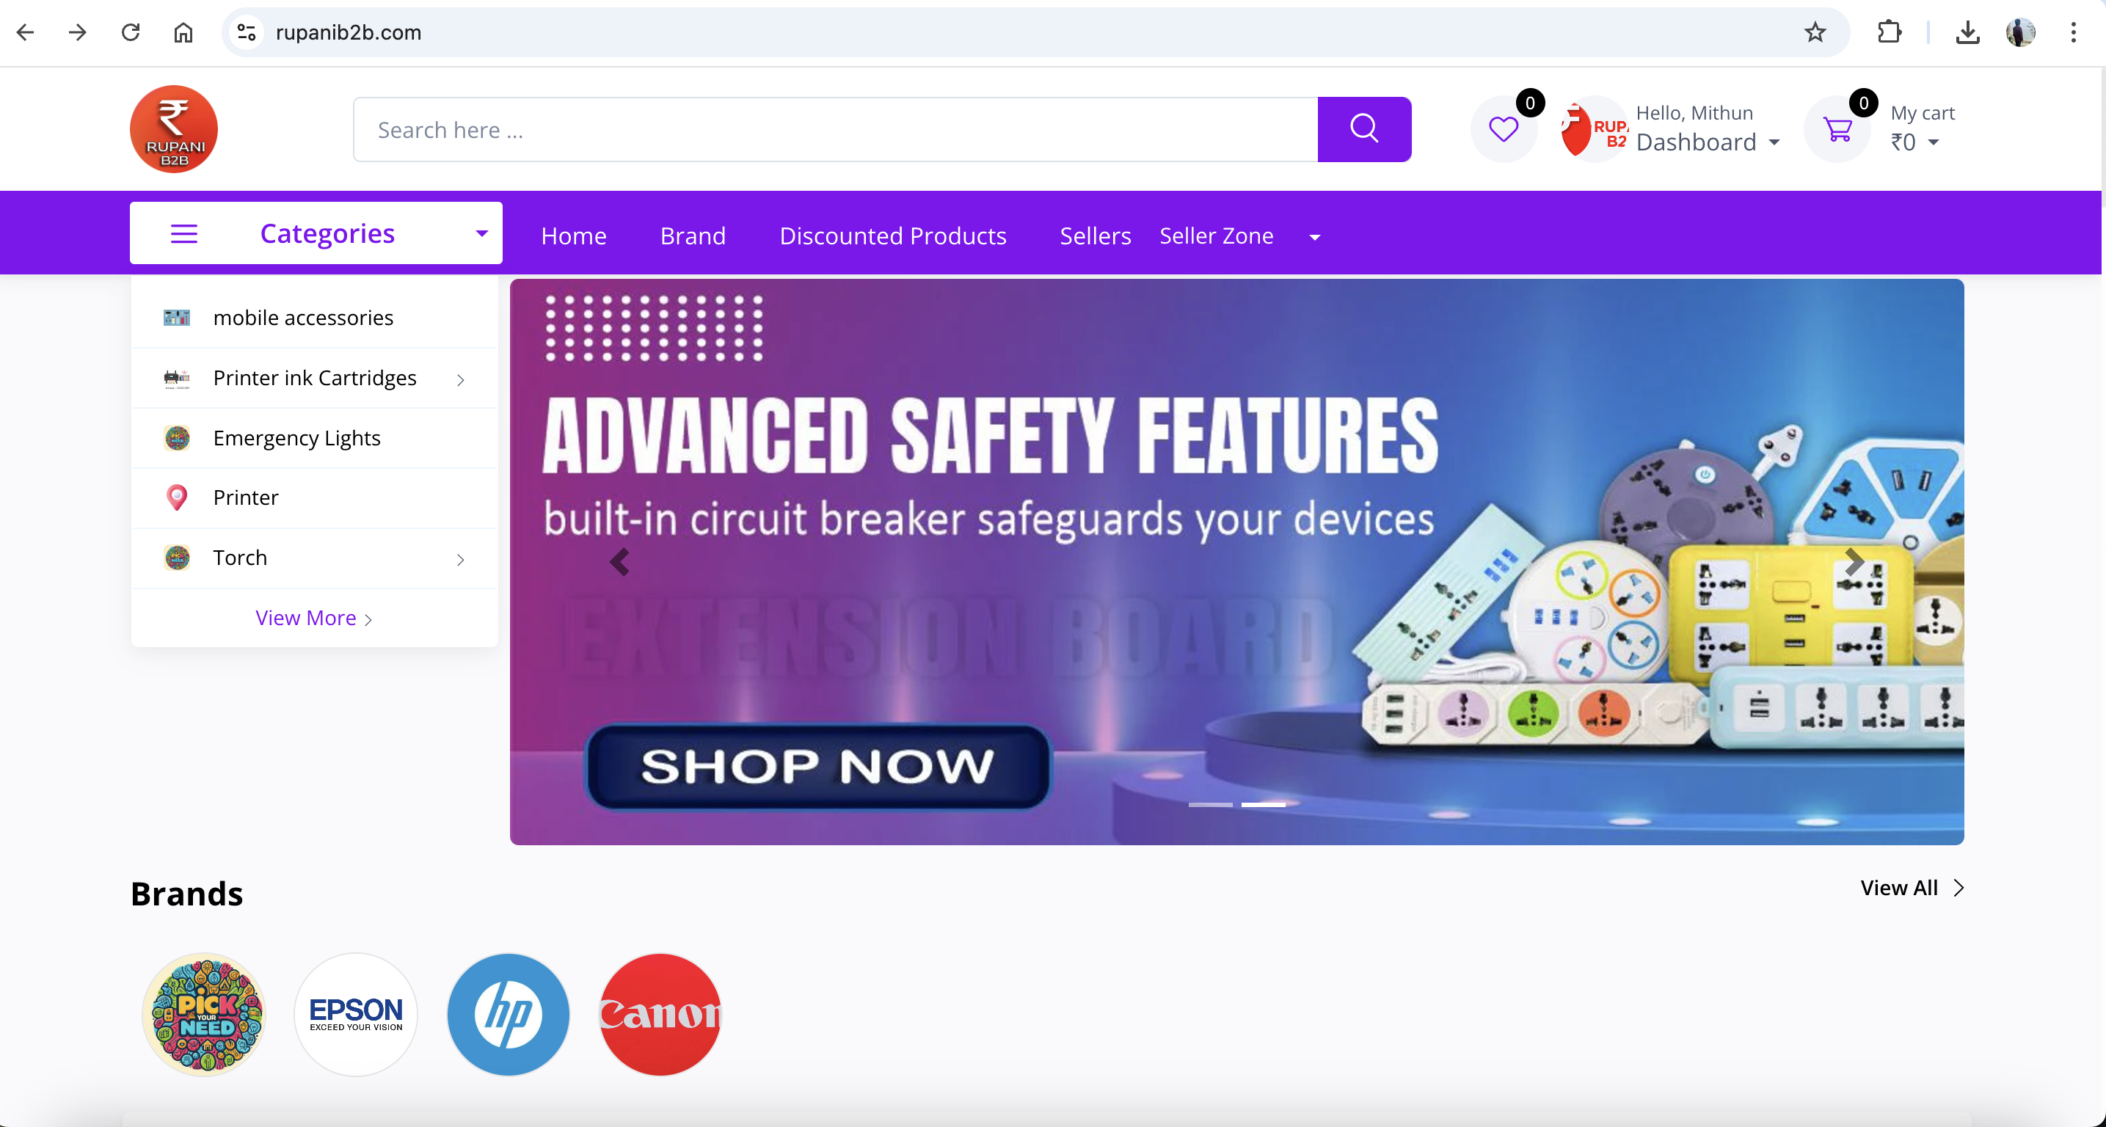
Task: Select the HP brand logo
Action: pyautogui.click(x=509, y=1014)
